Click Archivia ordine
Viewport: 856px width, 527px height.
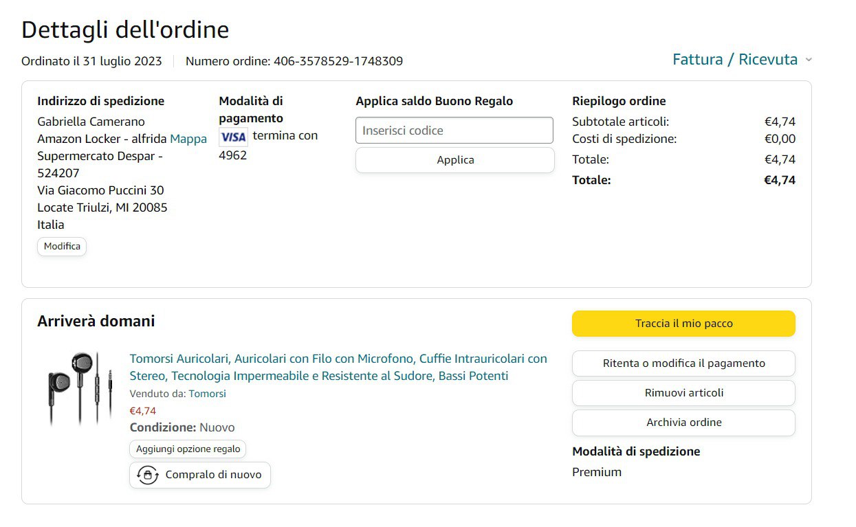pyautogui.click(x=683, y=423)
